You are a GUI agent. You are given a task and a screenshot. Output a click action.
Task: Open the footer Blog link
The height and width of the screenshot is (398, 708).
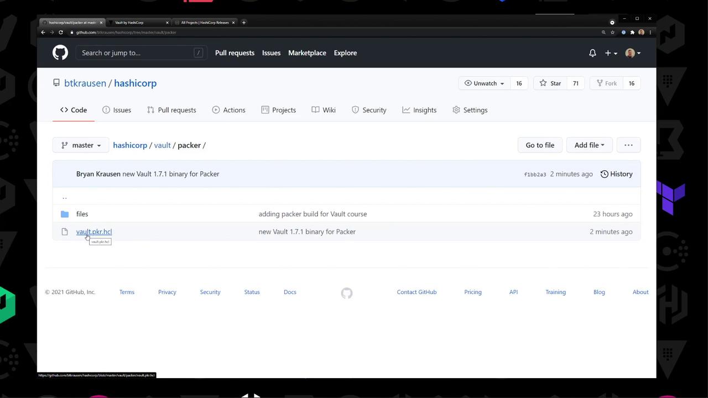click(x=599, y=292)
